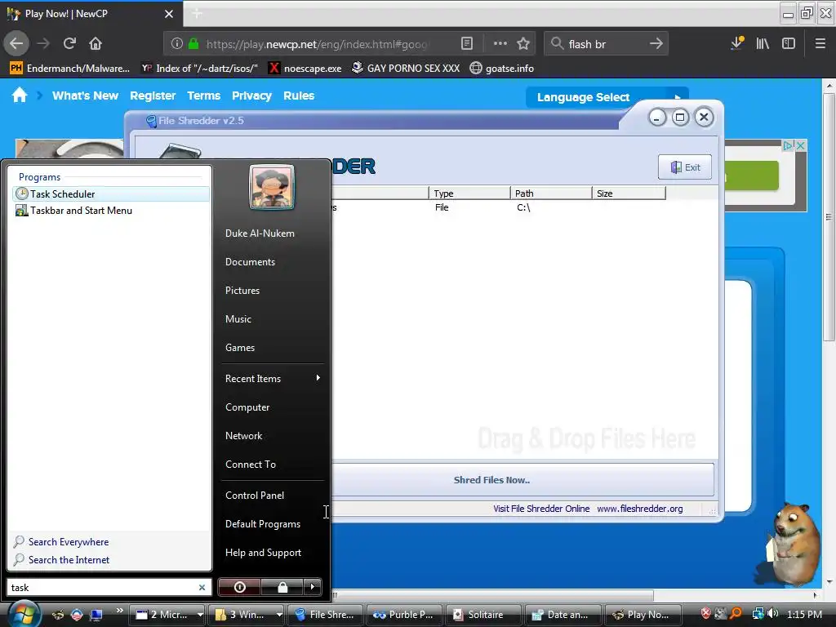This screenshot has width=836, height=627.
Task: Open goatse.info bookmark
Action: pos(502,69)
